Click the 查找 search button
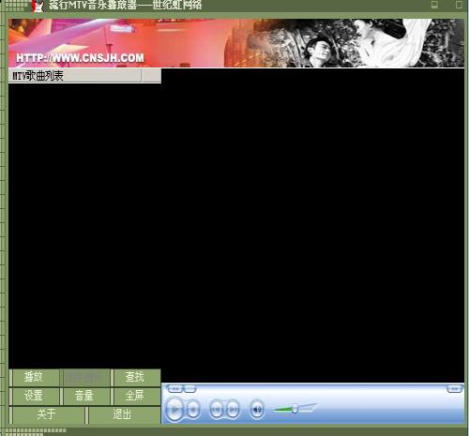The image size is (469, 436). click(x=135, y=377)
